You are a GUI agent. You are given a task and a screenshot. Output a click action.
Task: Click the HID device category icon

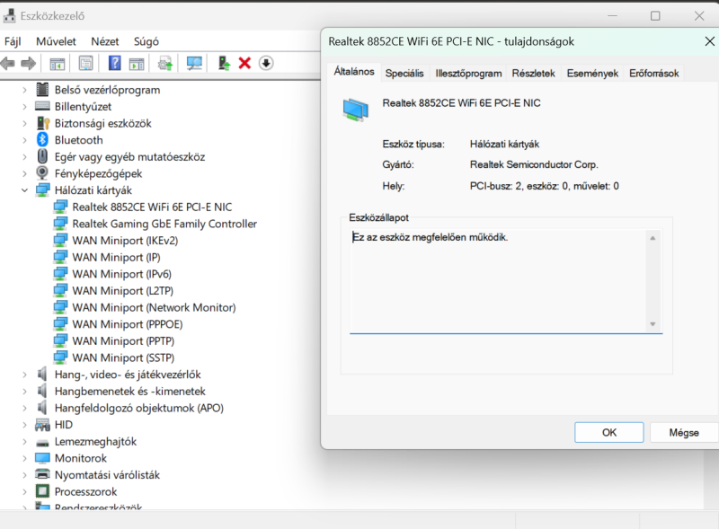pos(42,425)
